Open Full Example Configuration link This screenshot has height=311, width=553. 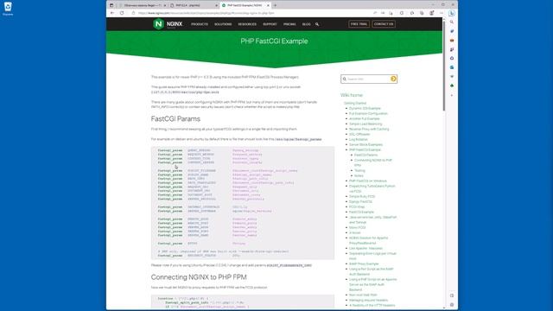pyautogui.click(x=368, y=113)
